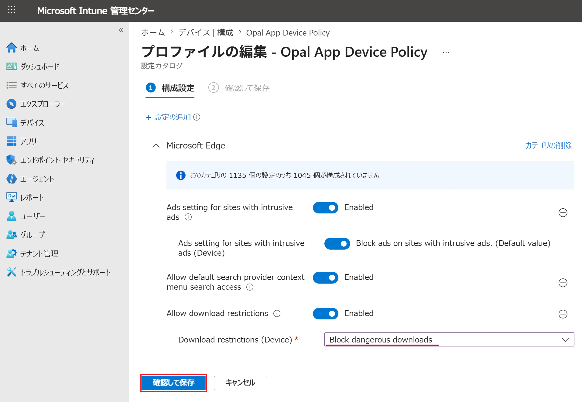Switch to 構成設定 step tab
582x402 pixels.
170,88
